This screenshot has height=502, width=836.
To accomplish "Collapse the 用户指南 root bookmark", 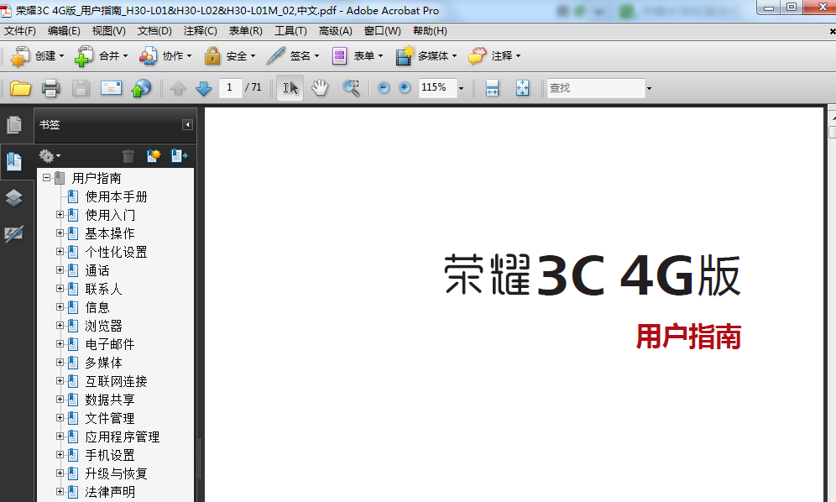I will (x=47, y=178).
